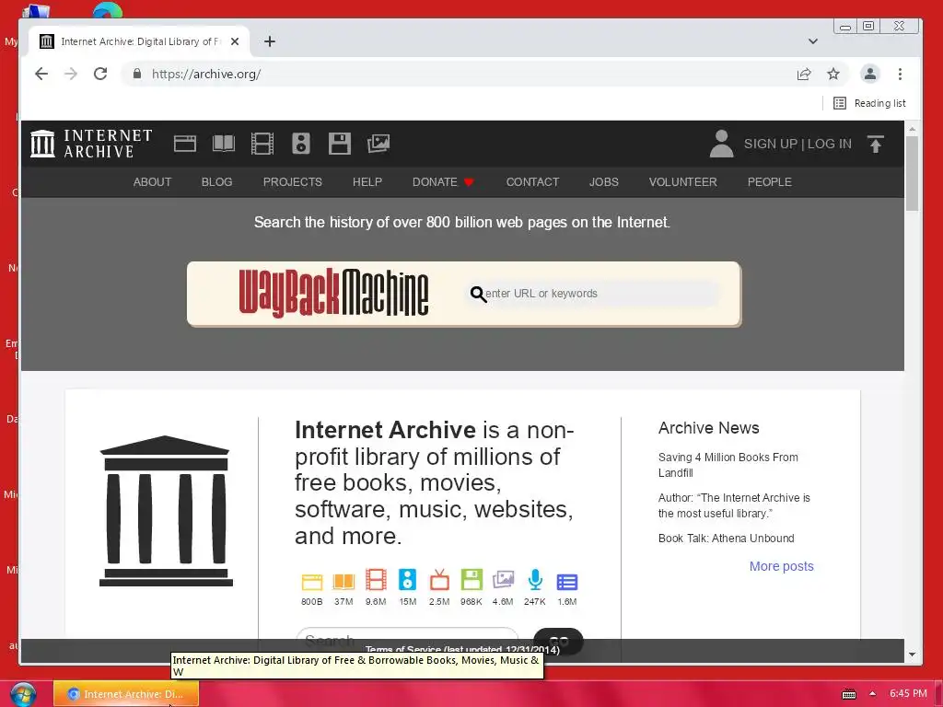Select the 15M audio icon
943x707 pixels.
click(407, 580)
